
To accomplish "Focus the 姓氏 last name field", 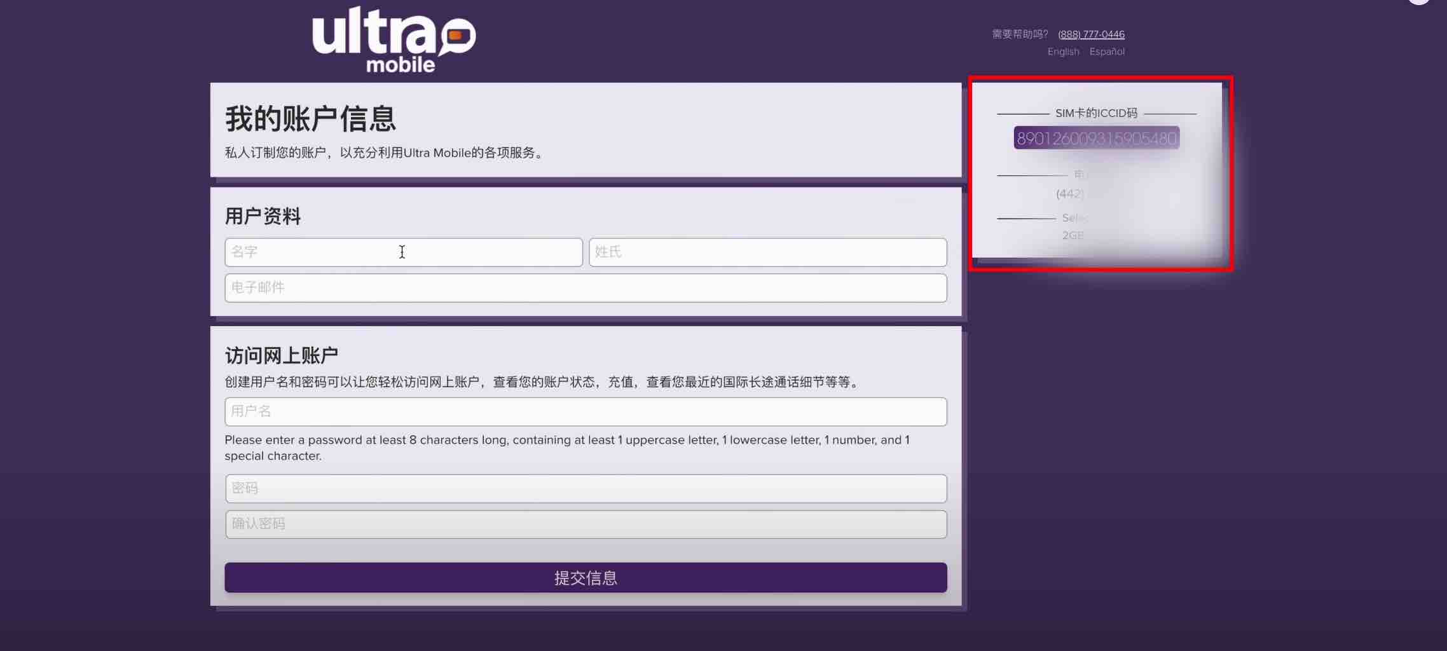I will click(768, 252).
